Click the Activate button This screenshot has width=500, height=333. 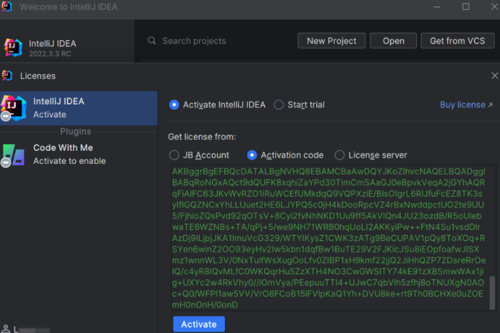(199, 324)
